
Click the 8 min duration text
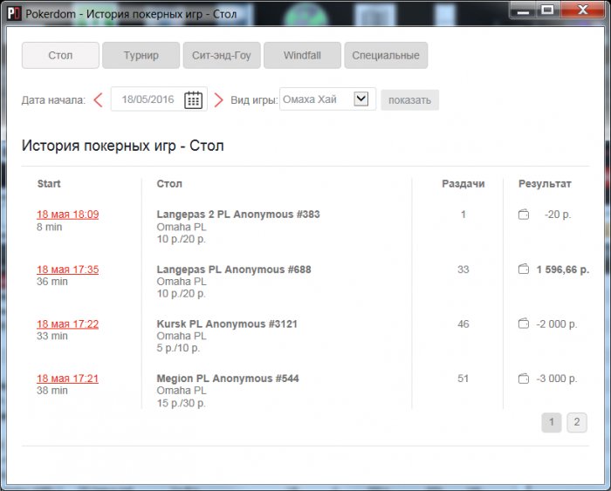click(x=49, y=227)
